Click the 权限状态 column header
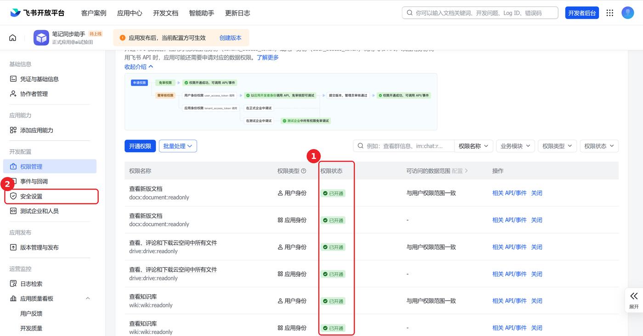643x336 pixels. click(x=331, y=171)
